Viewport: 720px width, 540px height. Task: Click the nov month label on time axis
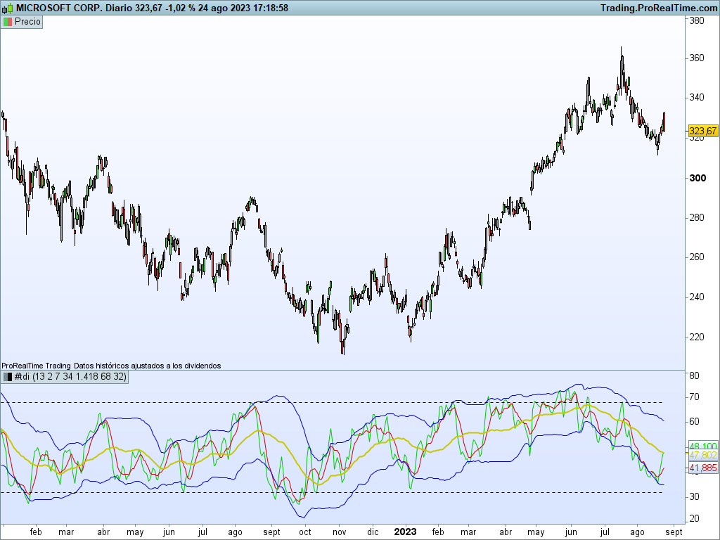340,532
